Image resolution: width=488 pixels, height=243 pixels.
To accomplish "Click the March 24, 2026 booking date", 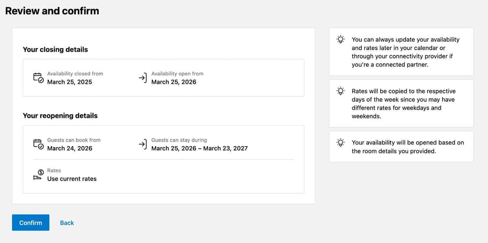I will point(70,148).
